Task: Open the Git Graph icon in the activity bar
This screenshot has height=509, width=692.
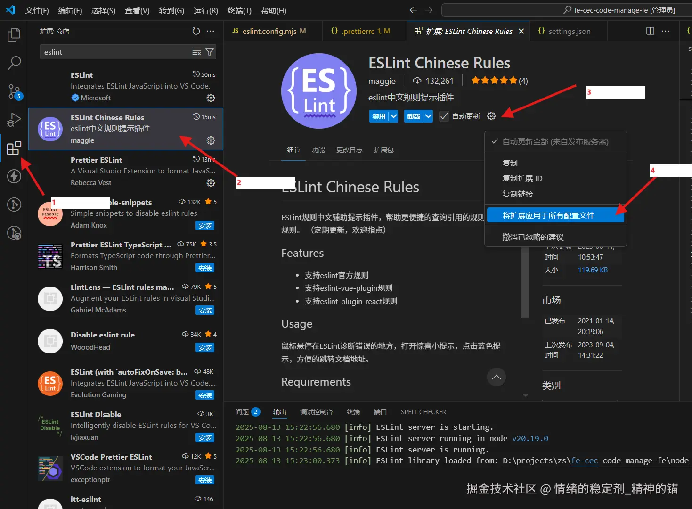Action: tap(14, 205)
